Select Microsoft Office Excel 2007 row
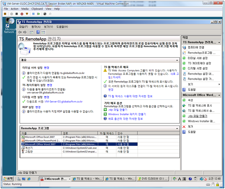Viewport: 225px width, 189px height. [79, 137]
